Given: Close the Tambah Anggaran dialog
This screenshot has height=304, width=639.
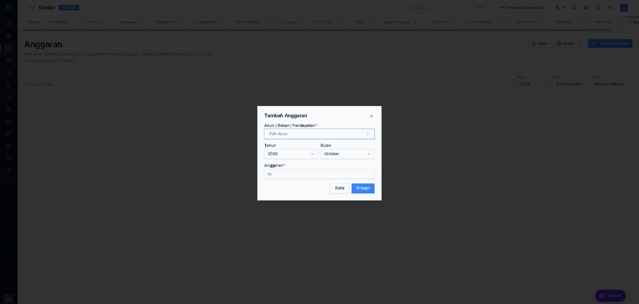Looking at the screenshot, I should coord(371,116).
